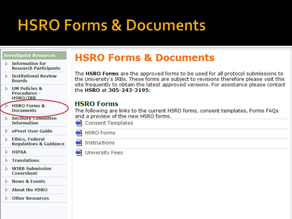The width and height of the screenshot is (292, 219).
Task: Expand triangle next to Ancillary Committee Information
Action: (7, 118)
